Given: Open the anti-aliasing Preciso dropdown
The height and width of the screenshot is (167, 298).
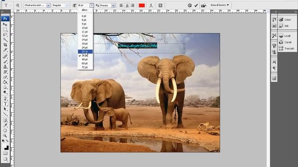Looking at the screenshot, I should (113, 6).
